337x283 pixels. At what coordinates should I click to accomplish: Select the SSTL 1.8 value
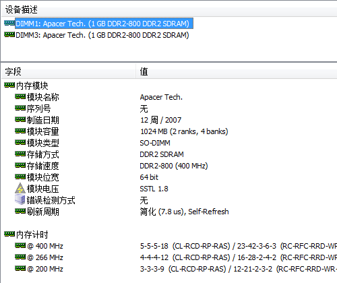coord(154,189)
